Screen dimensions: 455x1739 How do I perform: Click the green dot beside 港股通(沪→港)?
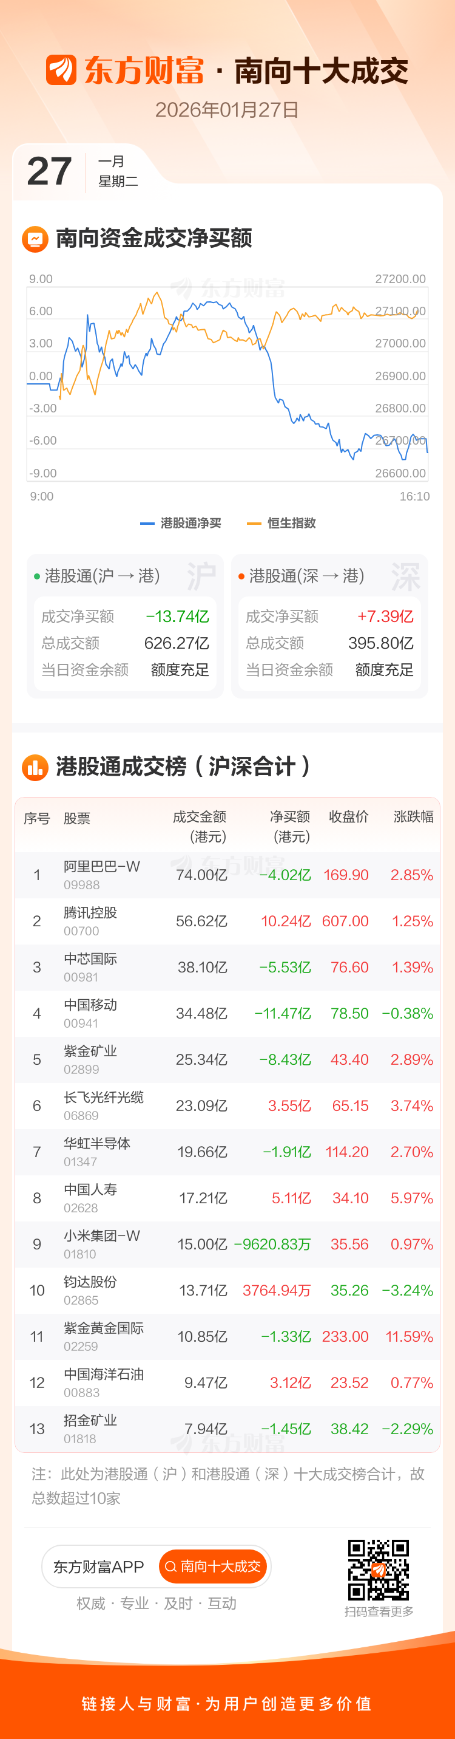pos(37,576)
